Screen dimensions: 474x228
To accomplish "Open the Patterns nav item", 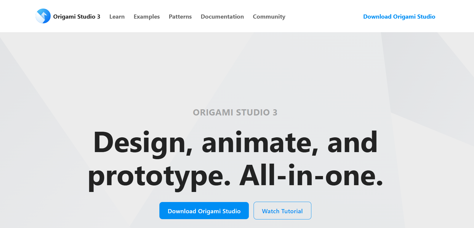I will point(180,17).
